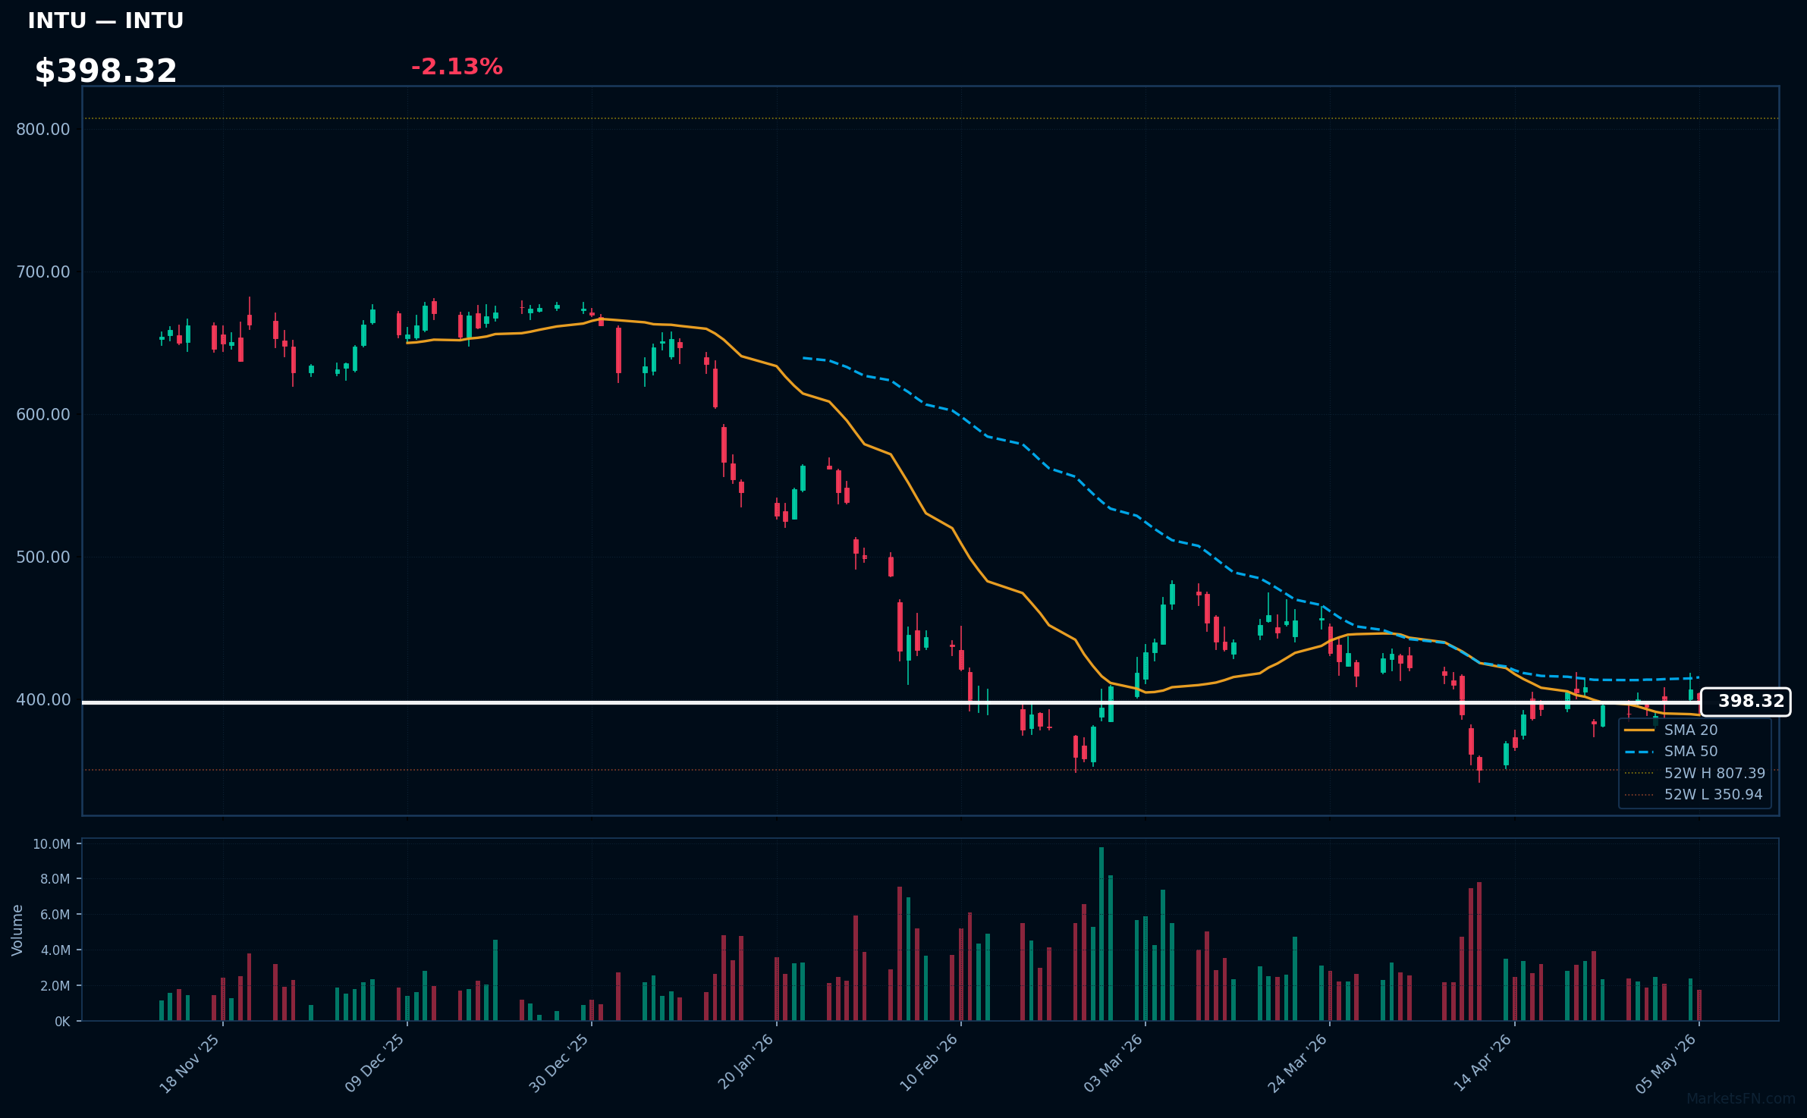
Task: Click the 6.0M volume axis label
Action: (x=55, y=915)
